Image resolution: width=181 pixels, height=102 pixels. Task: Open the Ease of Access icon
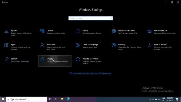pos(150,45)
